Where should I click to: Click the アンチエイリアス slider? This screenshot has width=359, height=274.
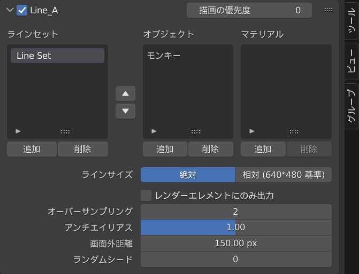click(235, 227)
